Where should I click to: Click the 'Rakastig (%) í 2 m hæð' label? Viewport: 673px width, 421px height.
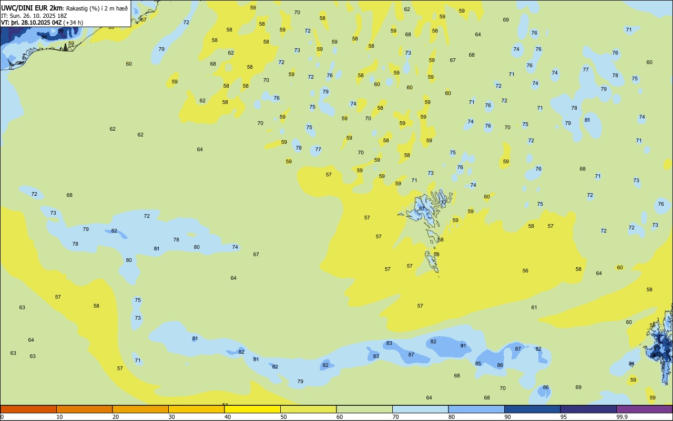pyautogui.click(x=97, y=8)
